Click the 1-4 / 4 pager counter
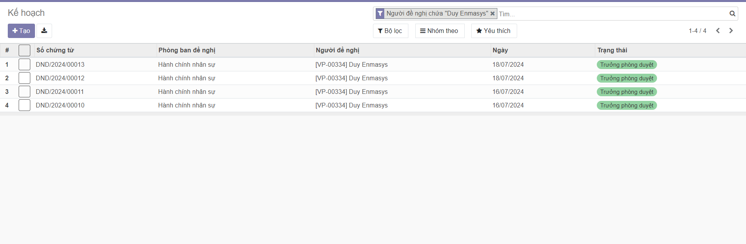Image resolution: width=746 pixels, height=244 pixels. [x=697, y=31]
